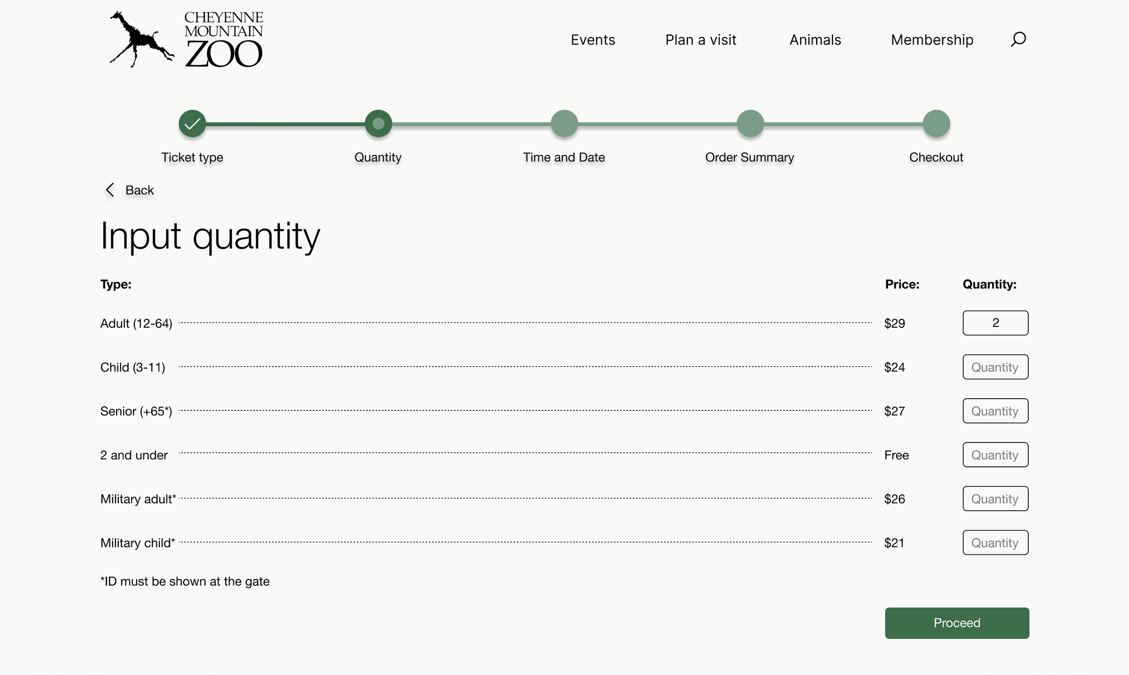
Task: Click the Order Summary step circle
Action: click(x=750, y=124)
